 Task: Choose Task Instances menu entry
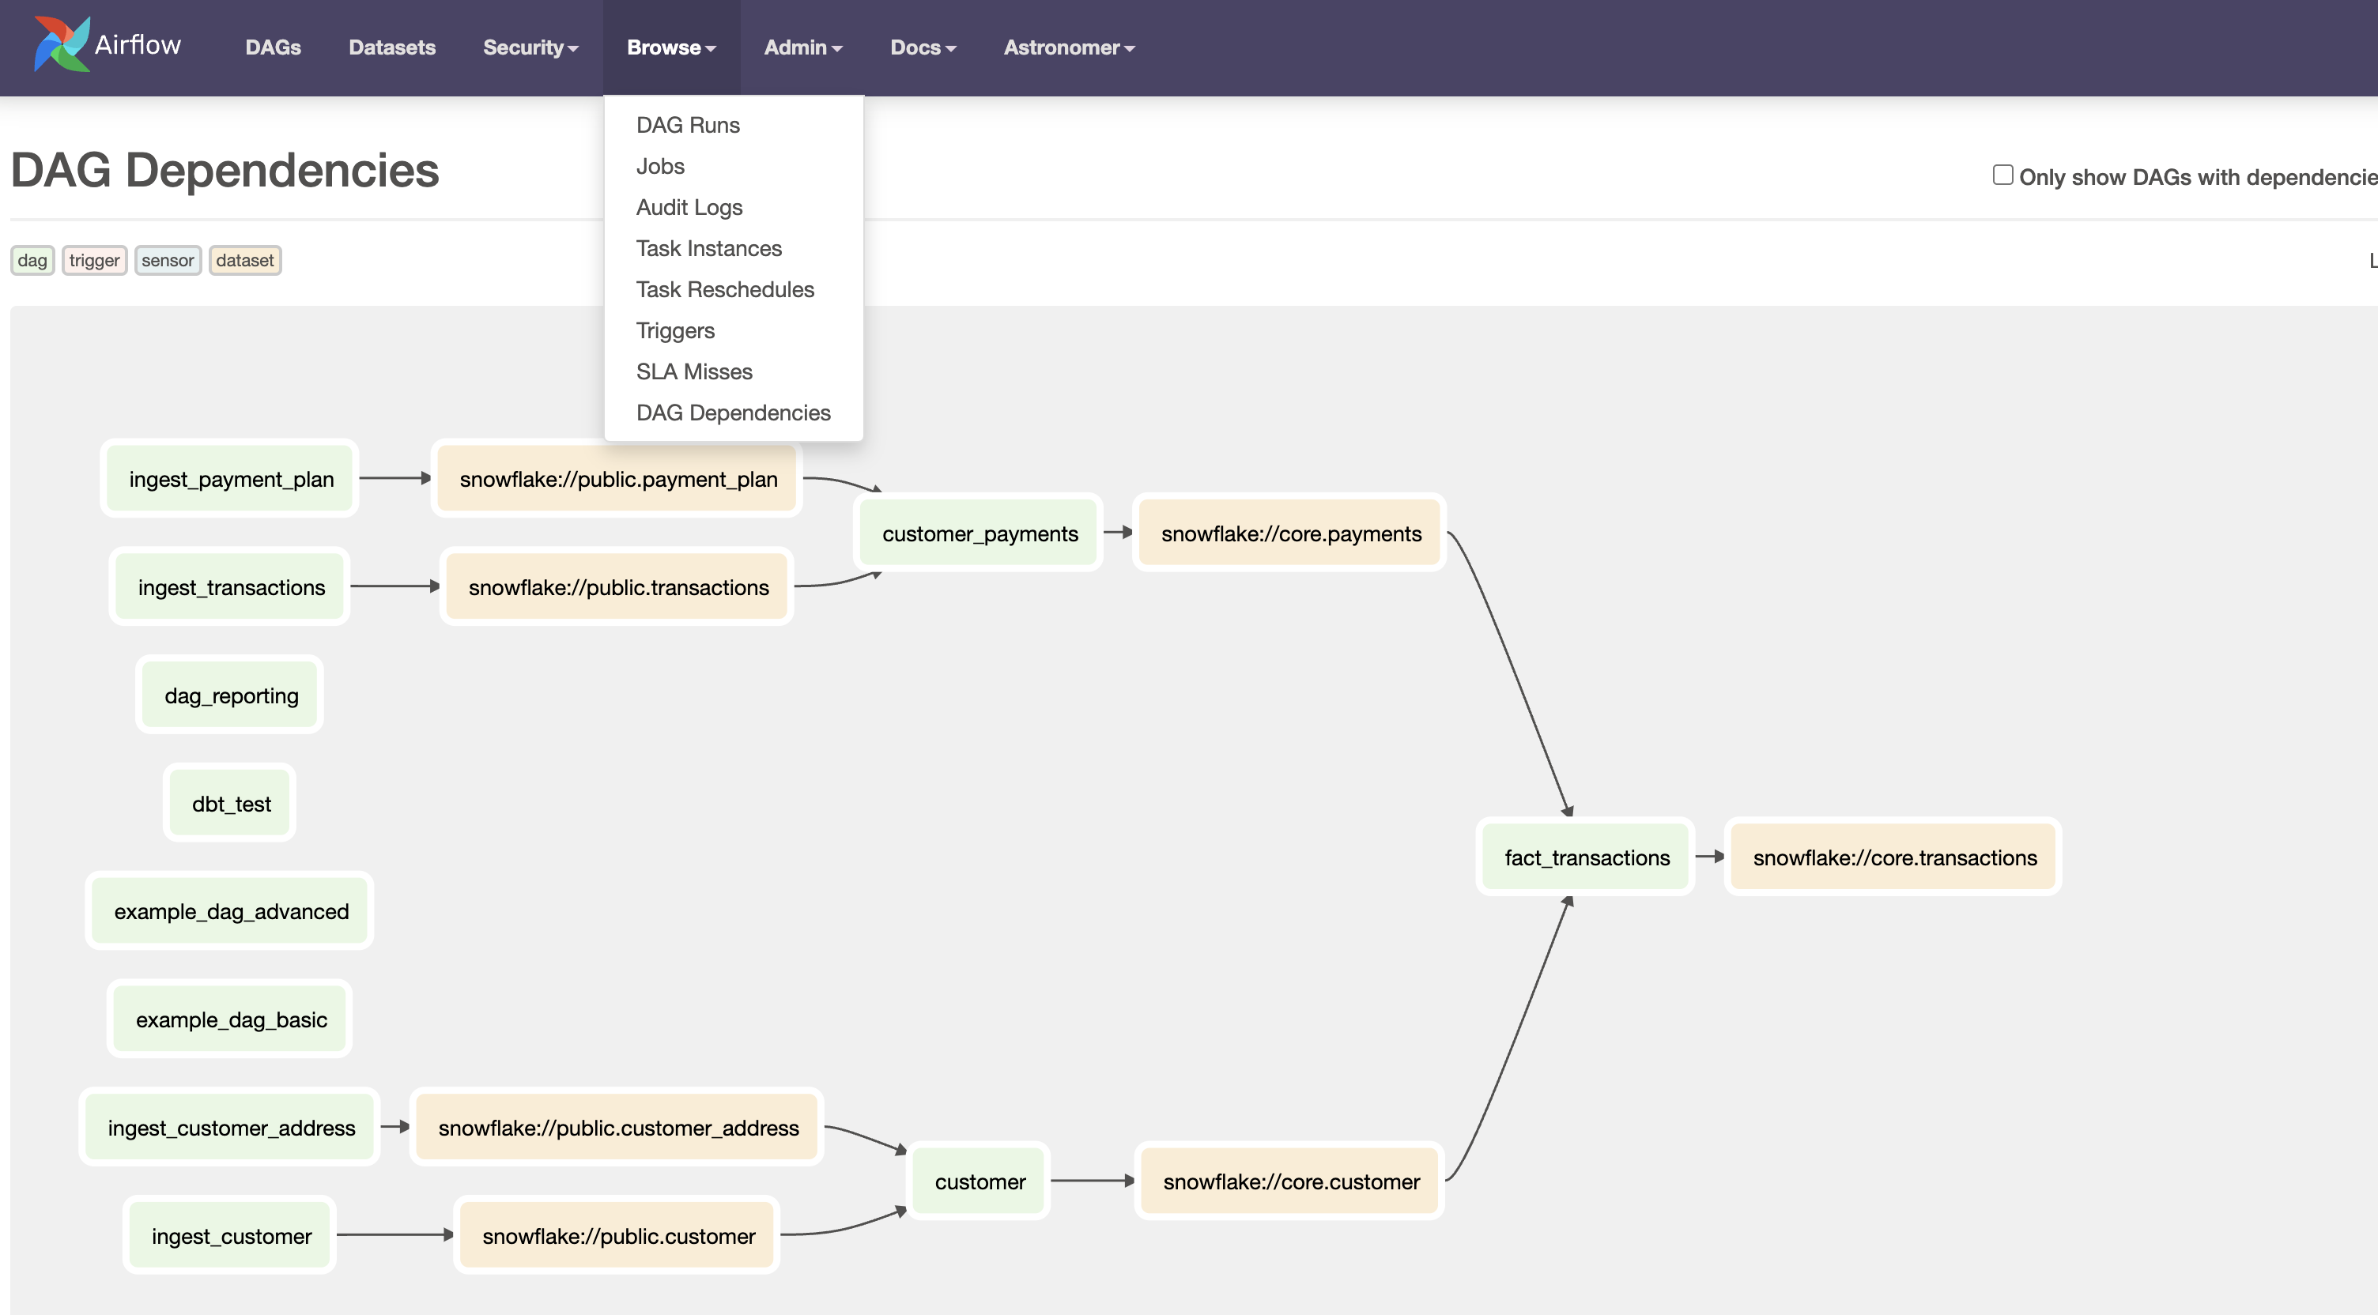click(x=708, y=248)
